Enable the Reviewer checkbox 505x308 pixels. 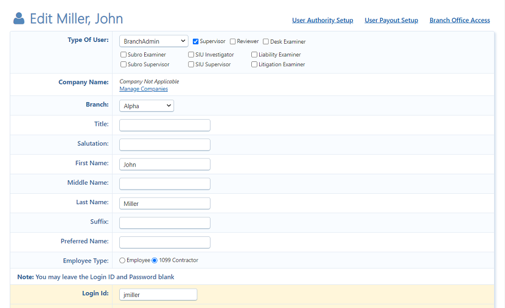pos(232,41)
